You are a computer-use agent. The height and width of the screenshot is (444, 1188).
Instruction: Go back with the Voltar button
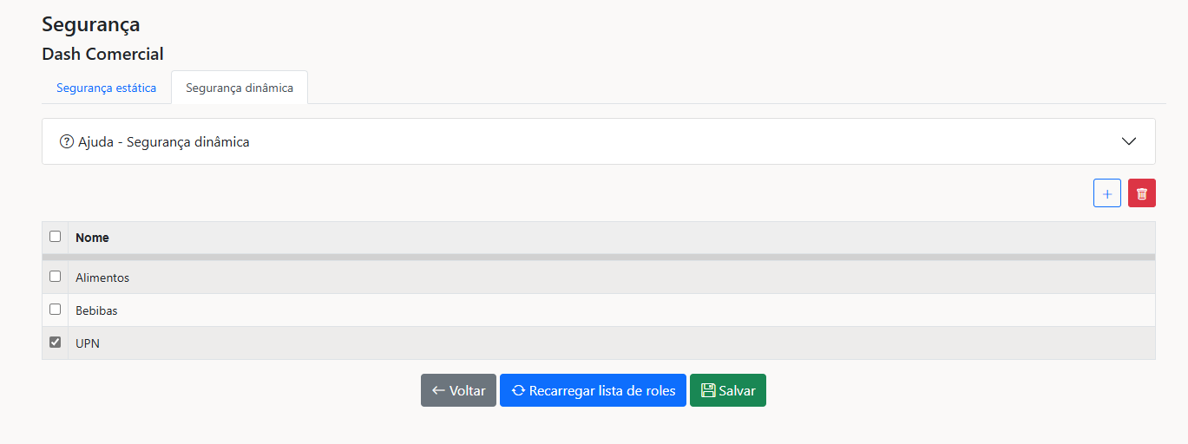[x=458, y=390]
